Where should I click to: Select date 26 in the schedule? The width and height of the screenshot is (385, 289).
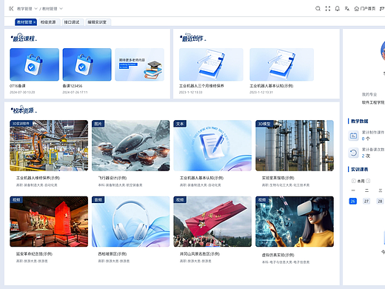[353, 201]
